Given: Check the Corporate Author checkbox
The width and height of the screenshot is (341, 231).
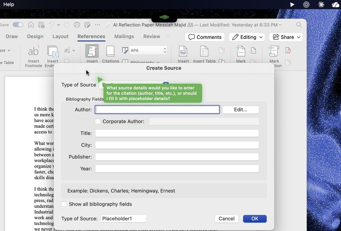Looking at the screenshot, I should coord(98,121).
